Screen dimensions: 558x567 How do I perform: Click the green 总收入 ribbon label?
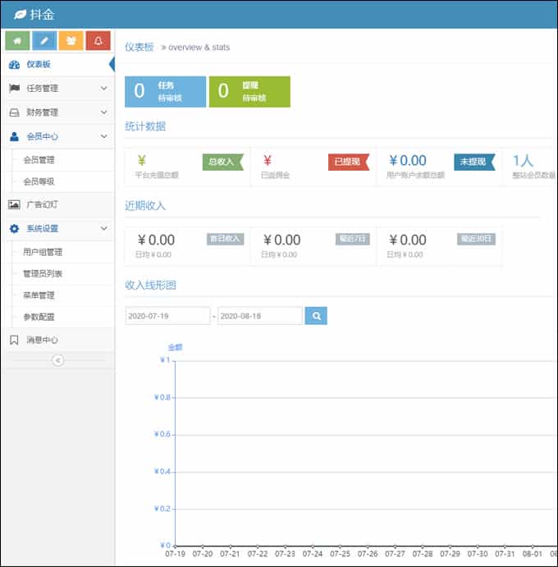pyautogui.click(x=222, y=162)
